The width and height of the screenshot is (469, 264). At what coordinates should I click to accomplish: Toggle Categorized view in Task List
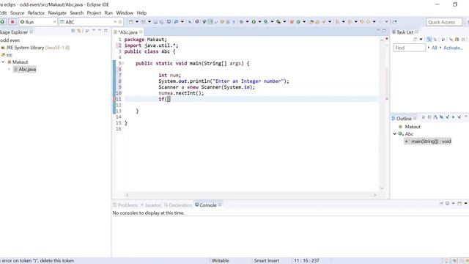[429, 39]
